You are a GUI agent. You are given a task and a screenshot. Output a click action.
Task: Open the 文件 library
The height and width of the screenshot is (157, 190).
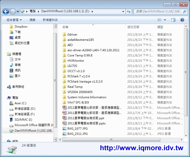click(18, 60)
